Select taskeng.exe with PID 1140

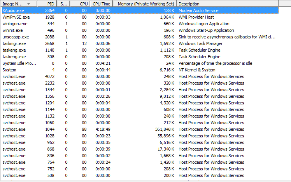pos(14,50)
